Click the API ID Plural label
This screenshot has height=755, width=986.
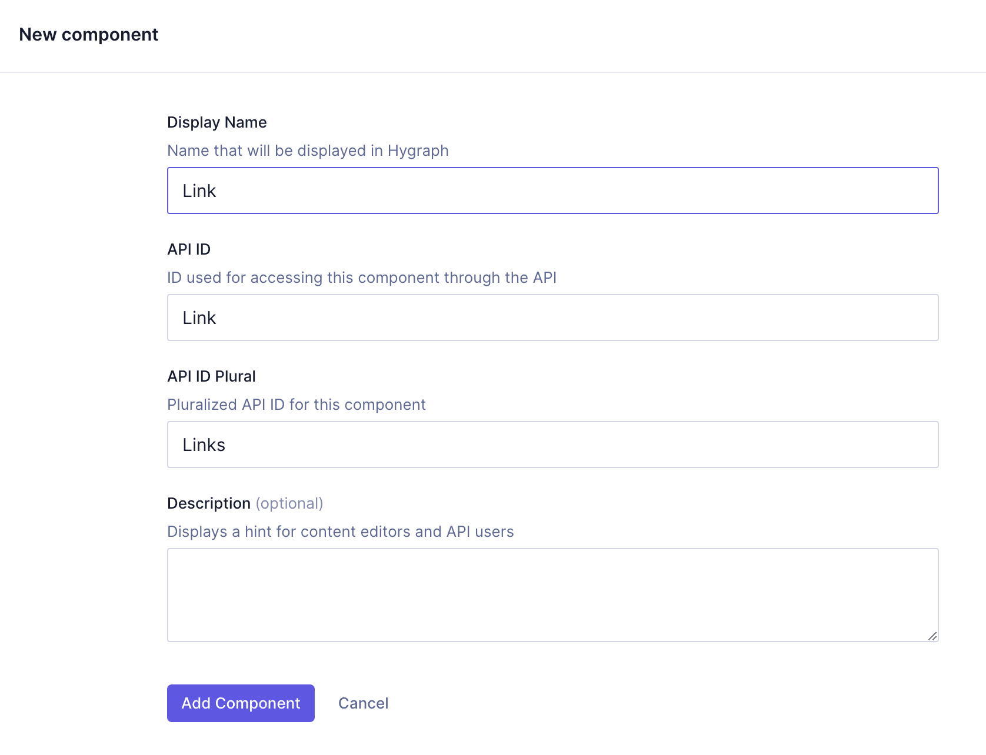click(211, 376)
